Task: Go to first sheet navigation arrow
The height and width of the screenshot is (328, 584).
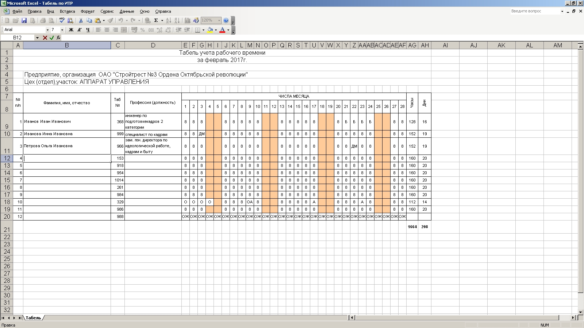Action: (3, 318)
